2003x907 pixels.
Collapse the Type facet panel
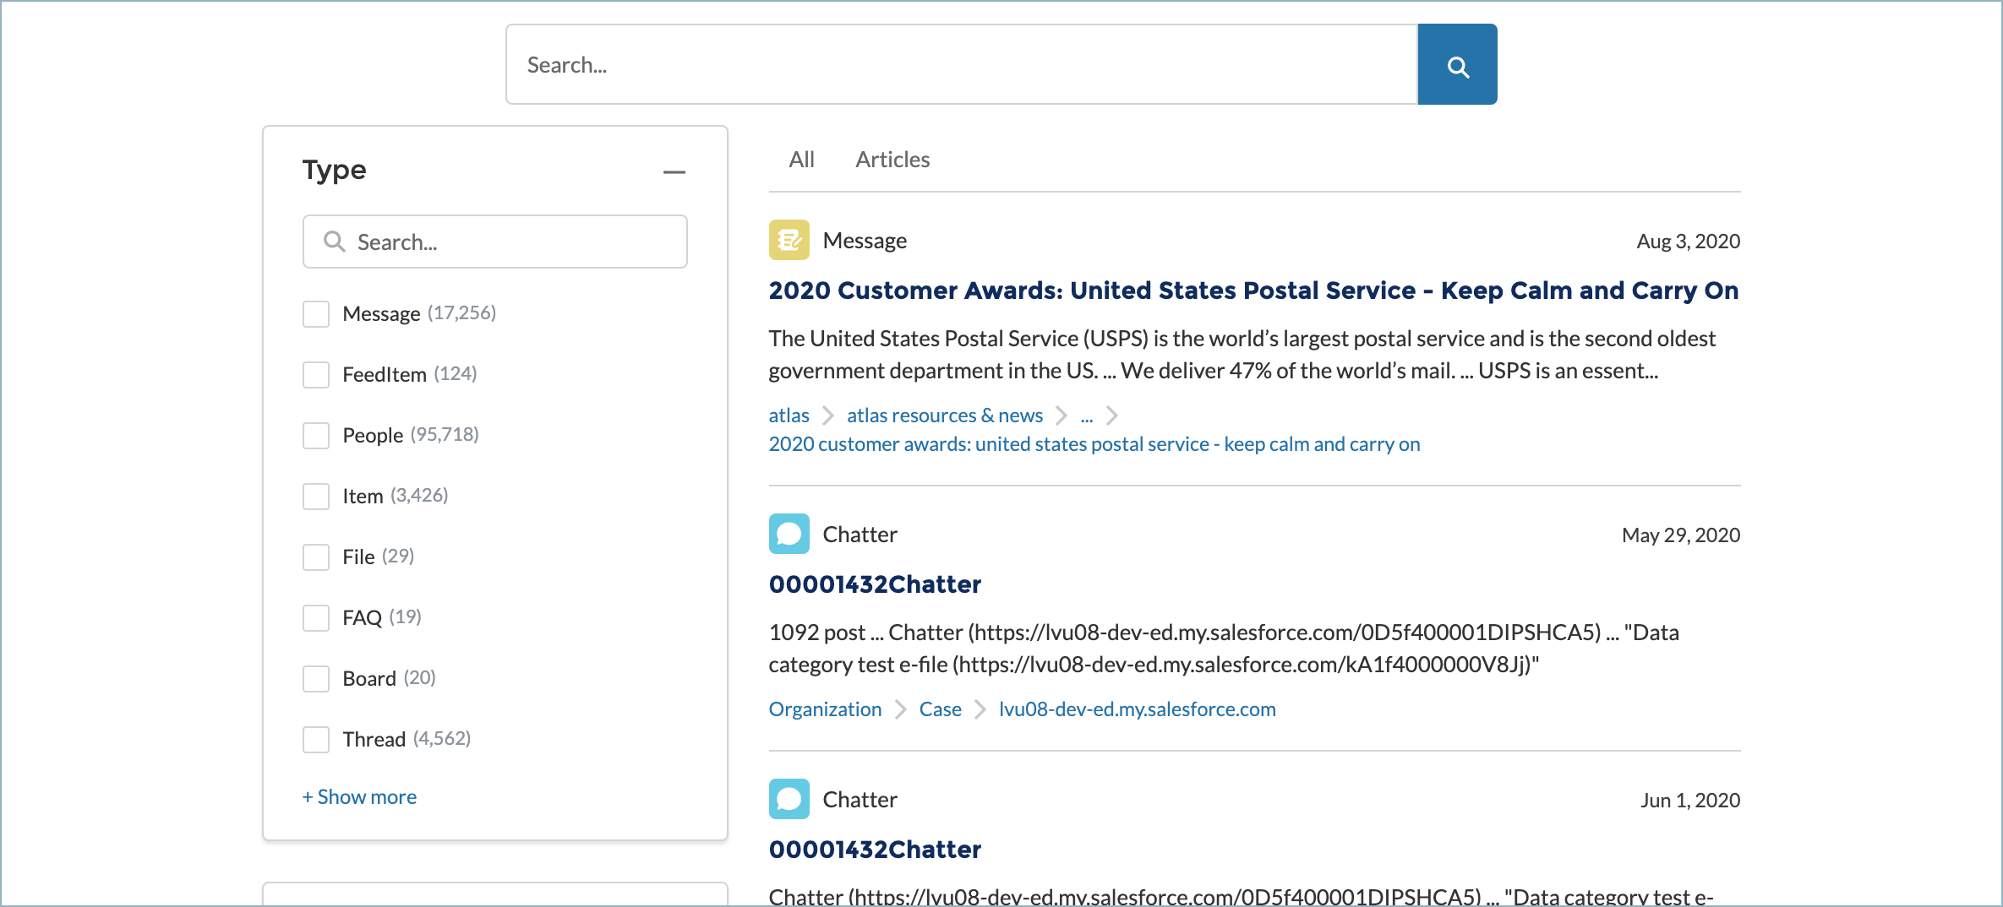674,172
